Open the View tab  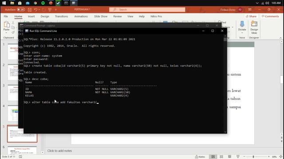130,16
